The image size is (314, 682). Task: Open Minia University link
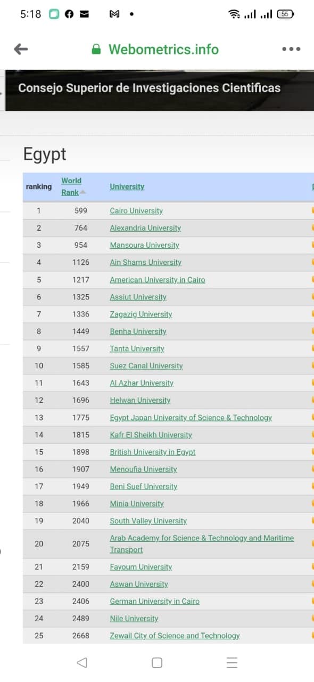pyautogui.click(x=137, y=504)
